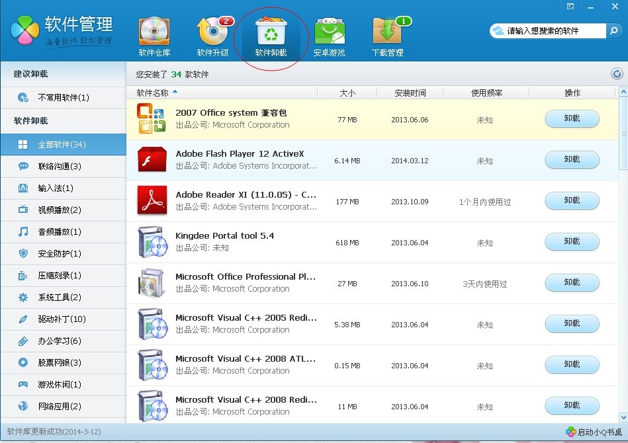Uninstall Microsoft Visual C++ 2008 Redistributable
The height and width of the screenshot is (443, 628).
pyautogui.click(x=572, y=405)
